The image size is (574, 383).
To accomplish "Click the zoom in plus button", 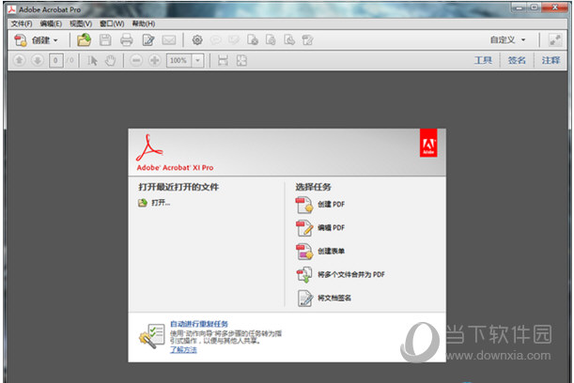I will coord(154,60).
